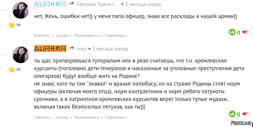Click the reply arrow next to max

72,48
